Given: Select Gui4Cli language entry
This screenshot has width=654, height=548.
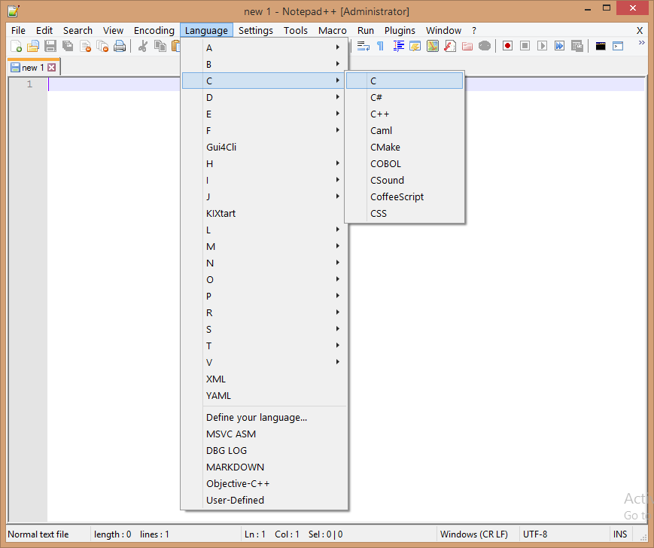Looking at the screenshot, I should coord(264,147).
